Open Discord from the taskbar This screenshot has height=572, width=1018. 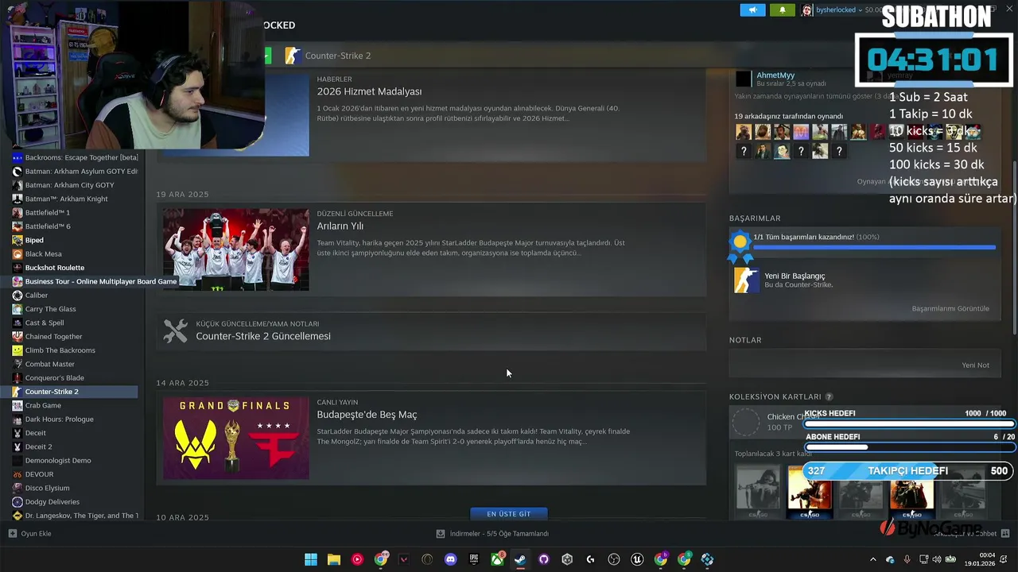click(x=451, y=559)
